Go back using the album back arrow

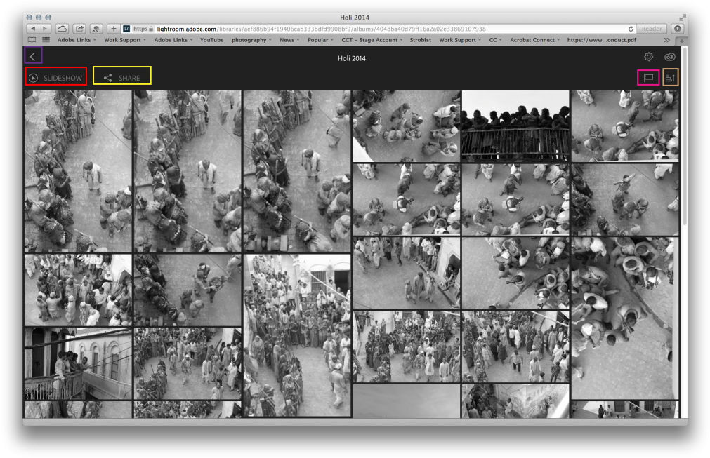click(33, 55)
